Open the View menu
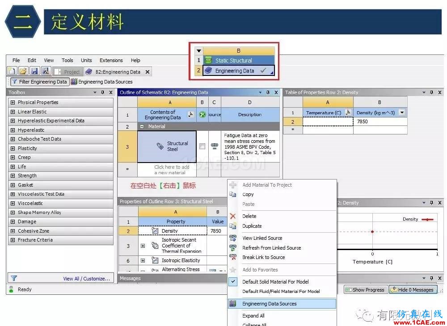Image resolution: width=447 pixels, height=326 pixels. tap(49, 60)
